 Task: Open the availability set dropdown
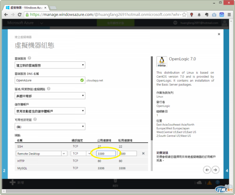(50, 127)
